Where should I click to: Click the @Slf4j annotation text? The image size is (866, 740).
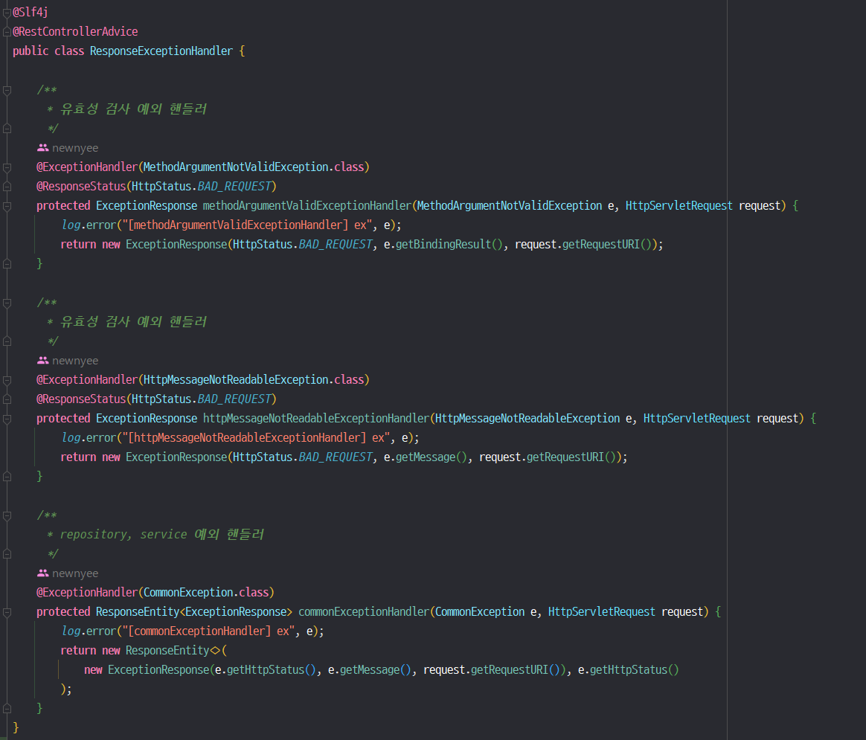click(31, 12)
